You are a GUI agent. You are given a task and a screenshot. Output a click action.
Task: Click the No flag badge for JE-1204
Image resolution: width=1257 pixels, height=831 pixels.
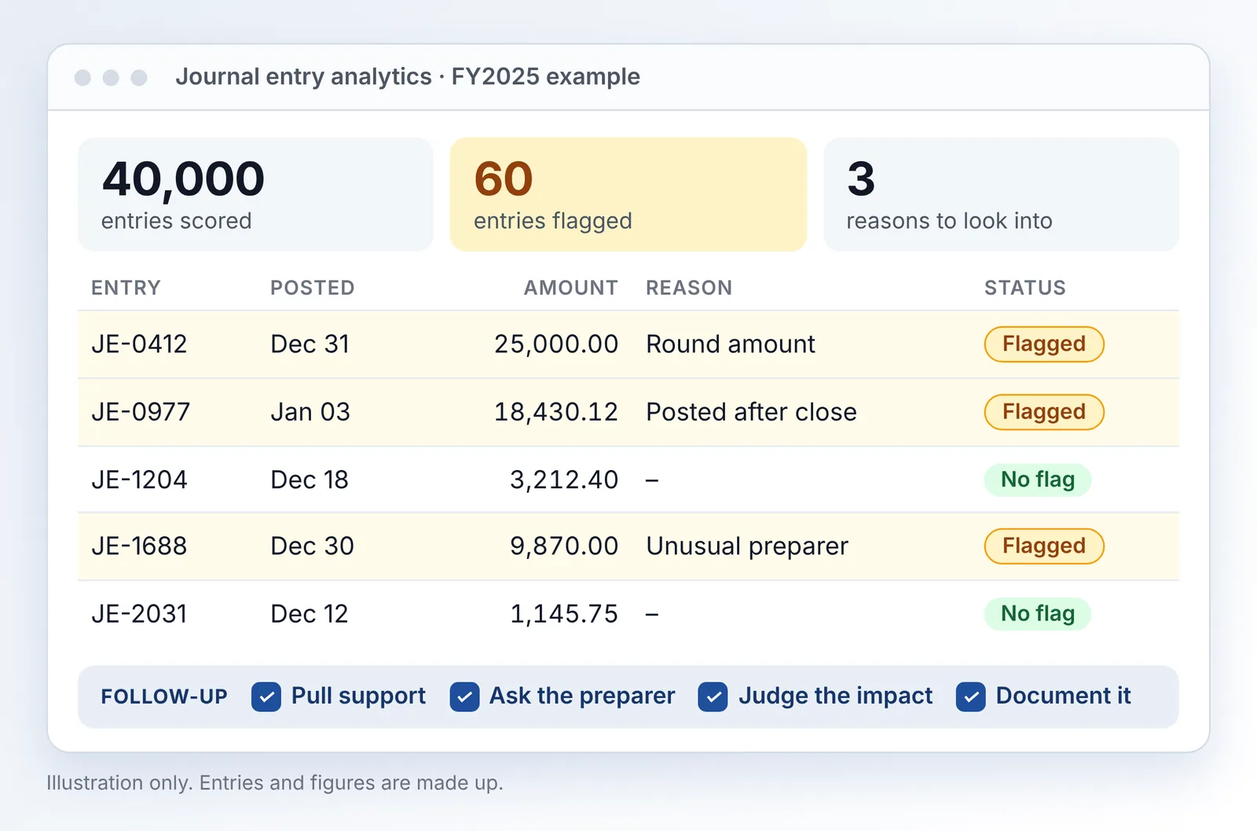pyautogui.click(x=1038, y=480)
